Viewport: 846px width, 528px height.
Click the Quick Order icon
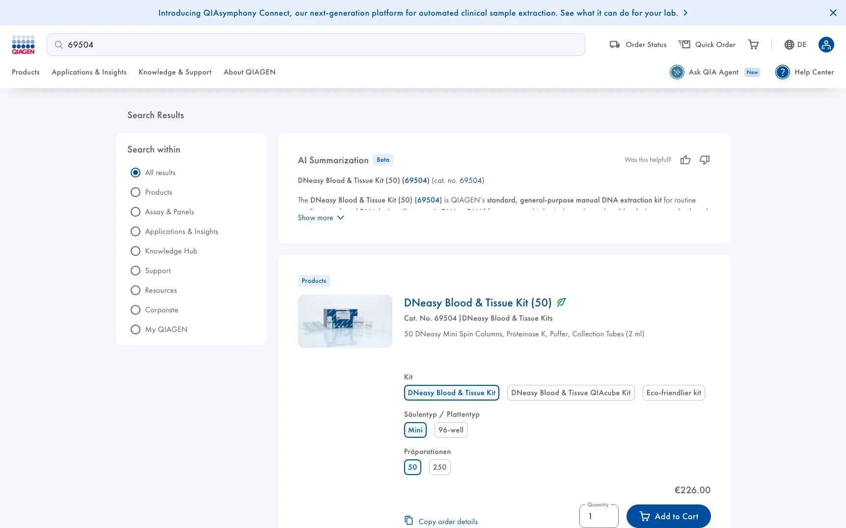(684, 45)
